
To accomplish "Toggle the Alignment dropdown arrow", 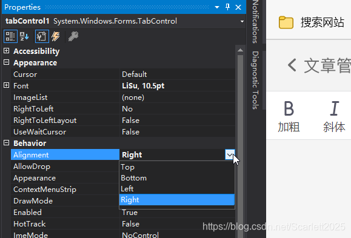I will (x=230, y=154).
